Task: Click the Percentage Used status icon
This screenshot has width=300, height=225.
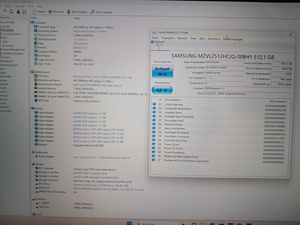Action: 154,120
